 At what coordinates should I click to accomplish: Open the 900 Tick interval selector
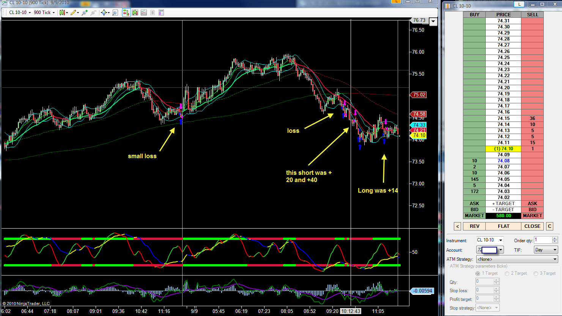point(44,12)
